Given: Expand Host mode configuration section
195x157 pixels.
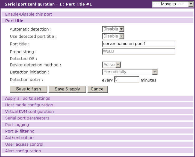Looking at the screenshot, I should 29,105.
